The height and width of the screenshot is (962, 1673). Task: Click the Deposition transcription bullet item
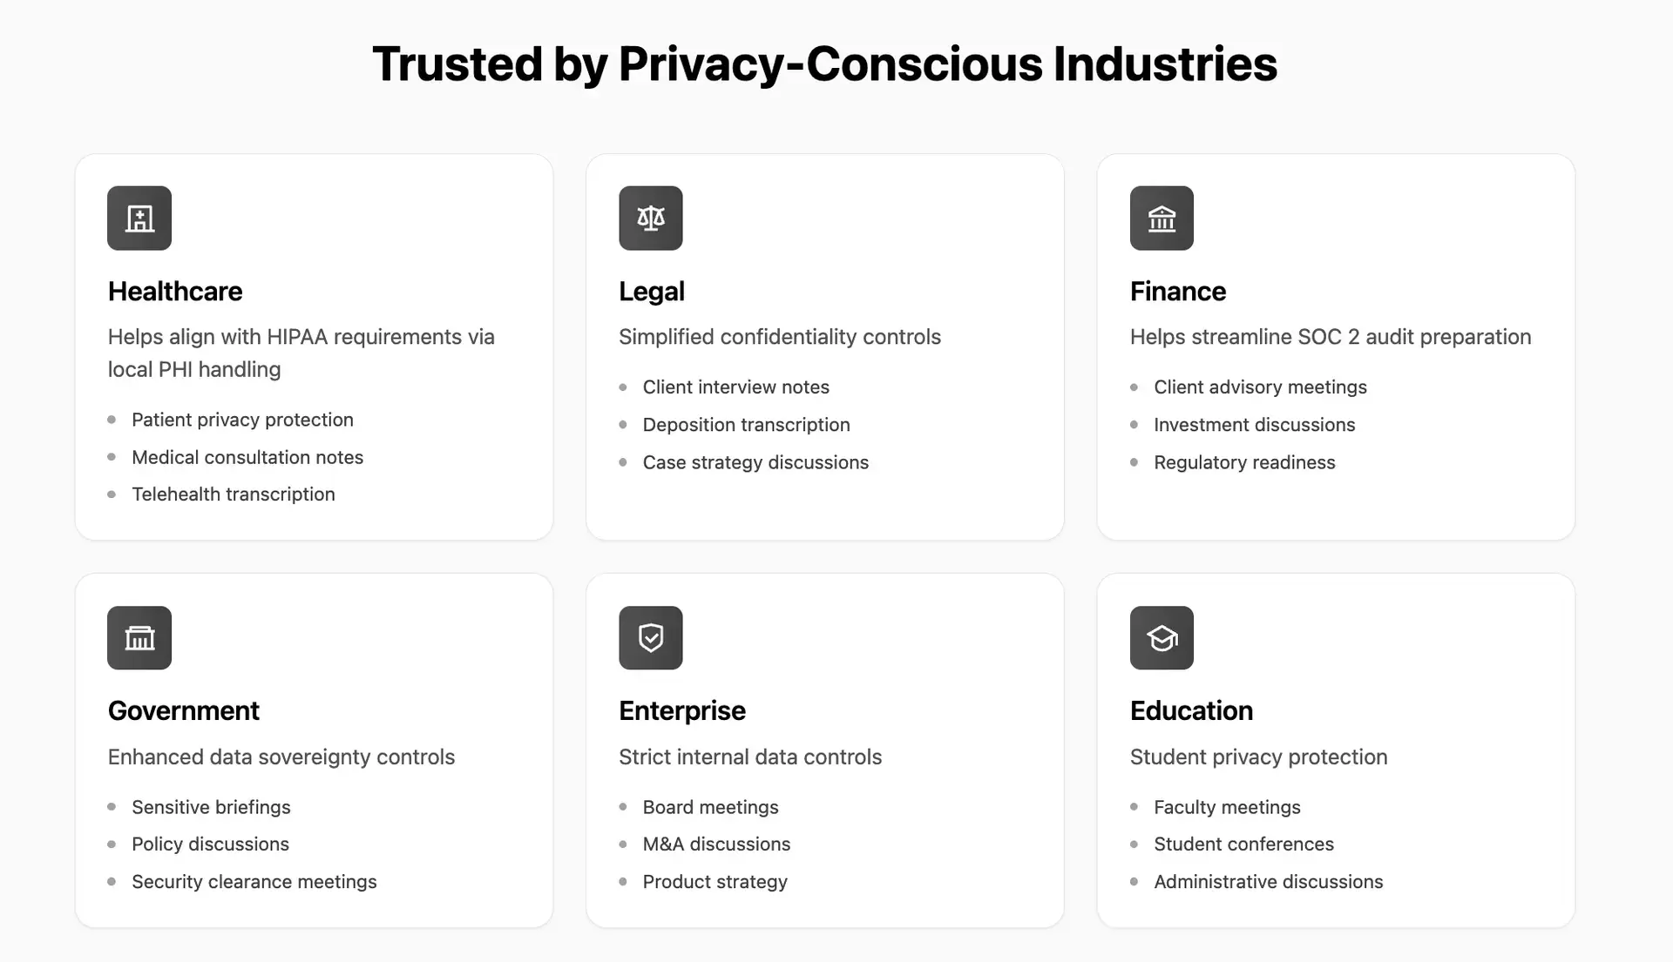[746, 425]
